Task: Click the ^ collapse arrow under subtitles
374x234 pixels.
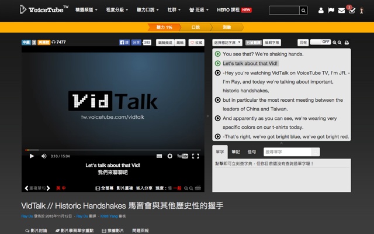Action: click(282, 143)
